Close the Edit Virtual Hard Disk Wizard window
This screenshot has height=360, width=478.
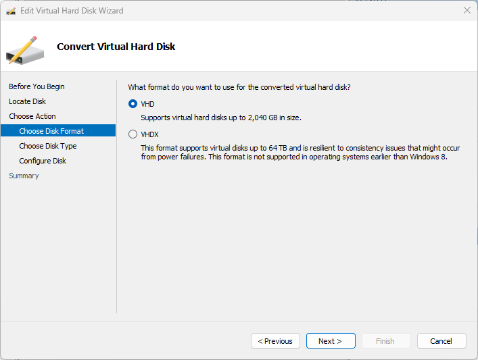467,11
